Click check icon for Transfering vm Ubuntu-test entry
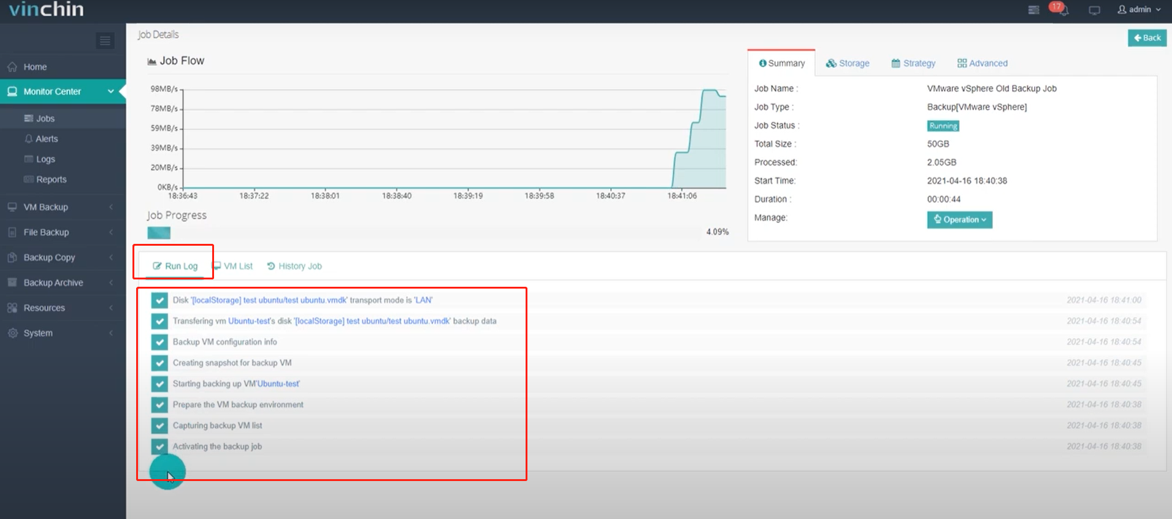The height and width of the screenshot is (519, 1172). [159, 321]
